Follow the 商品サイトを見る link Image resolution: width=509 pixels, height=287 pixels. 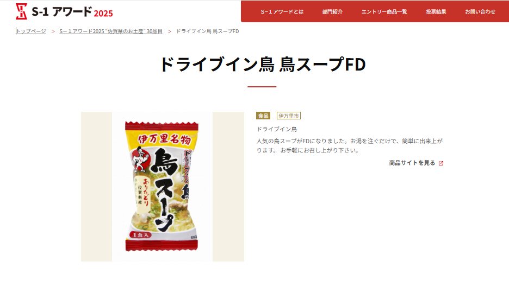click(412, 163)
